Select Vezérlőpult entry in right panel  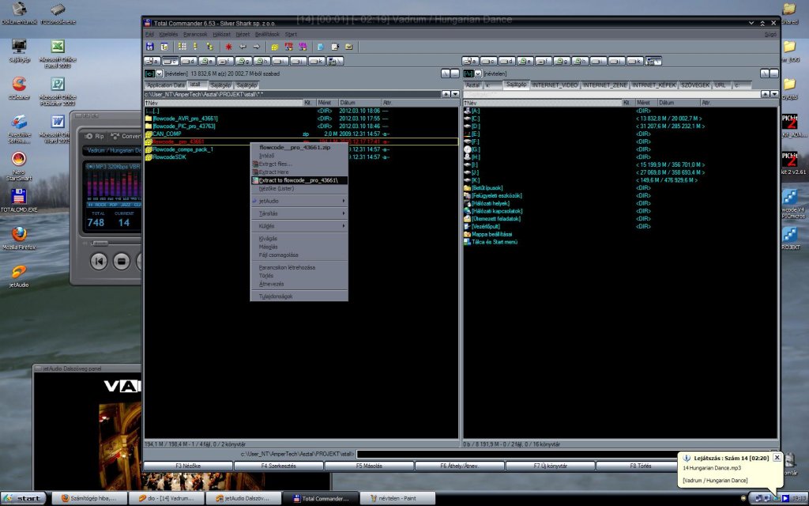click(620, 226)
